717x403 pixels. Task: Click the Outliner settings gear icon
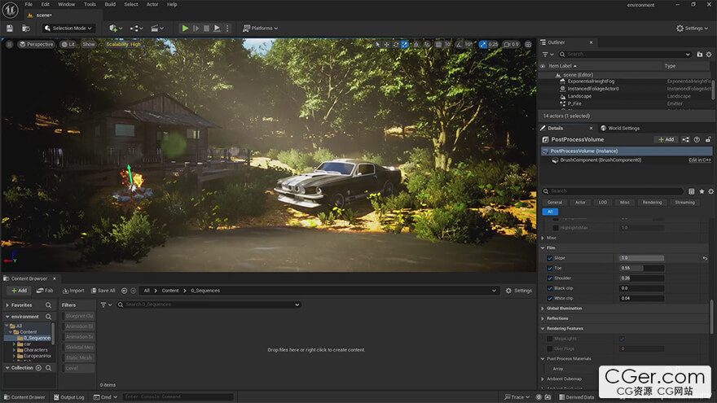[709, 54]
